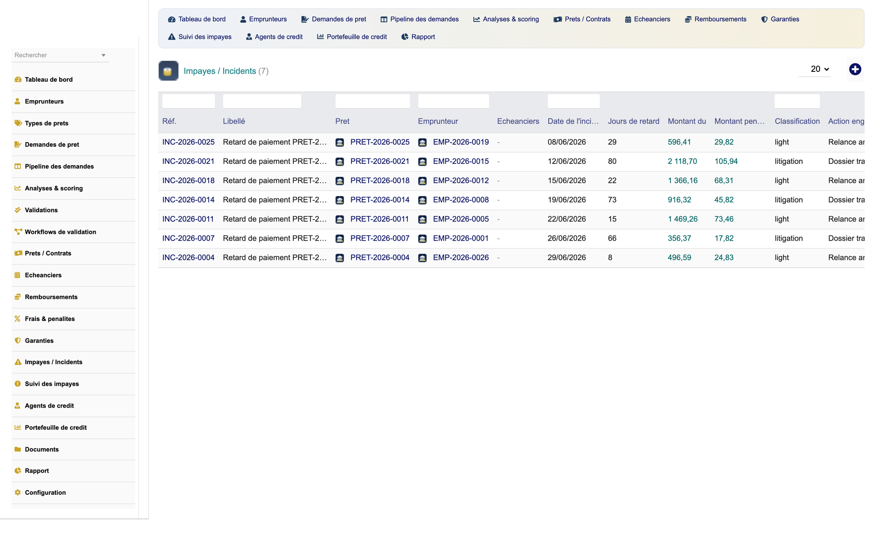Open Prets / Contrats top tab
The height and width of the screenshot is (541, 874).
[582, 19]
